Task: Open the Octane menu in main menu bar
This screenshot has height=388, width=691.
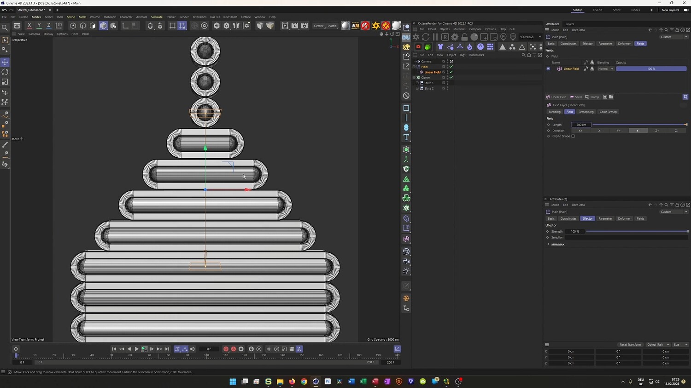Action: pos(246,17)
